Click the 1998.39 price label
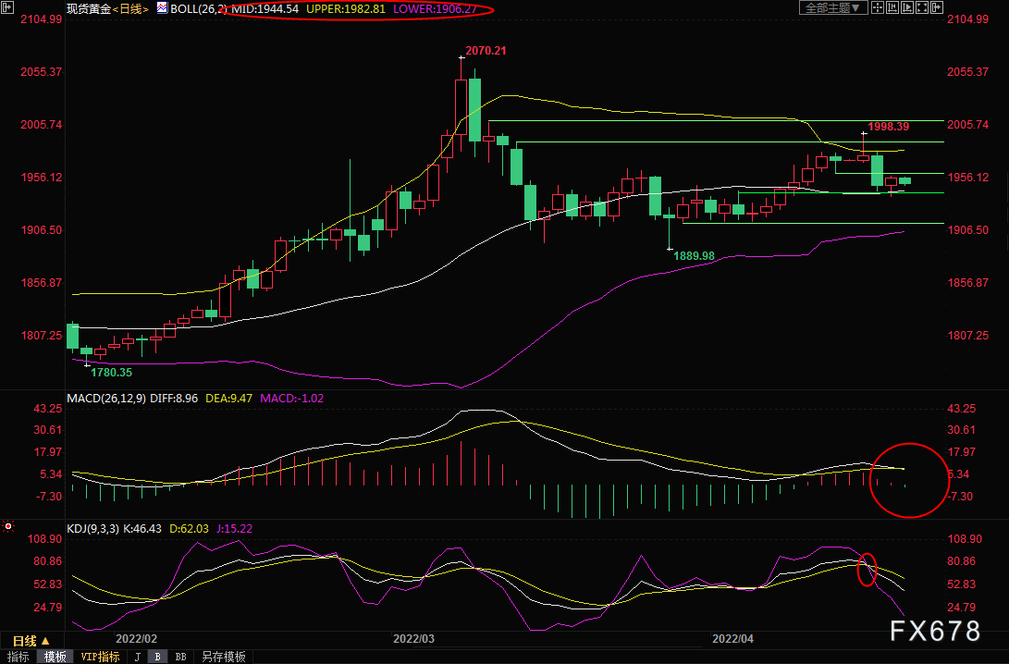The image size is (1009, 664). tap(889, 127)
